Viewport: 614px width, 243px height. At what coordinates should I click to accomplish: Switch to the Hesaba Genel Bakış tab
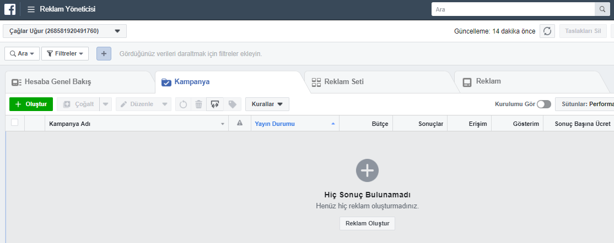(x=78, y=82)
